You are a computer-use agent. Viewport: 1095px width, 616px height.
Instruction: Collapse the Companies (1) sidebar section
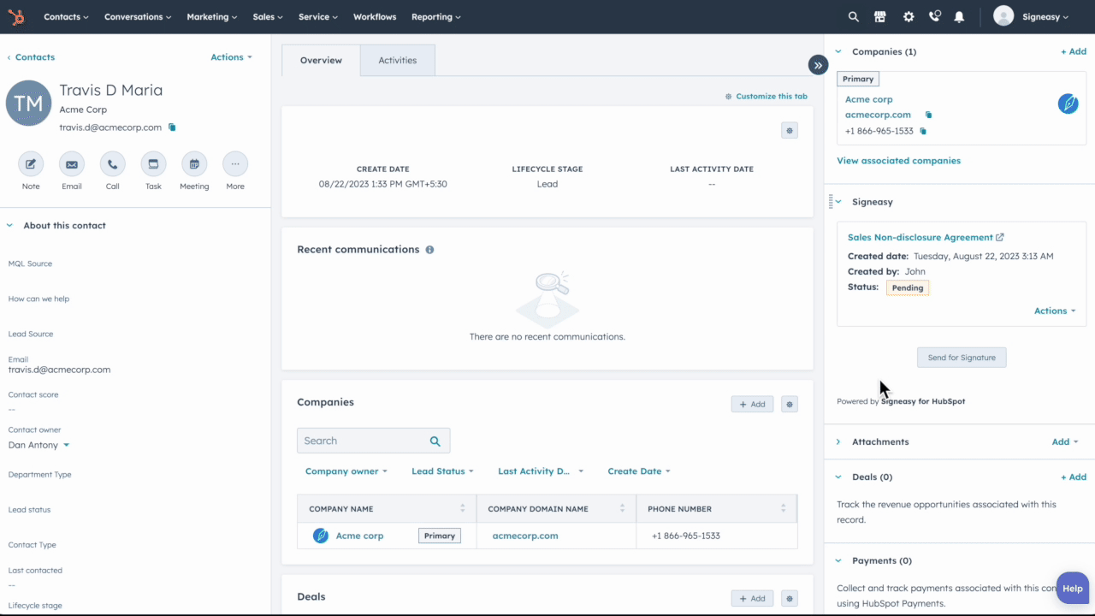tap(838, 52)
